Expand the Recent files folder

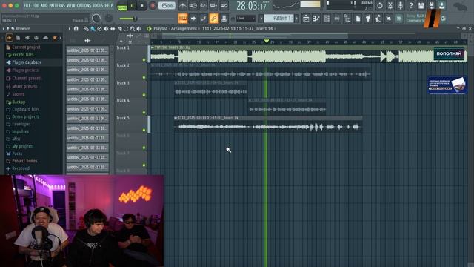tap(20, 55)
